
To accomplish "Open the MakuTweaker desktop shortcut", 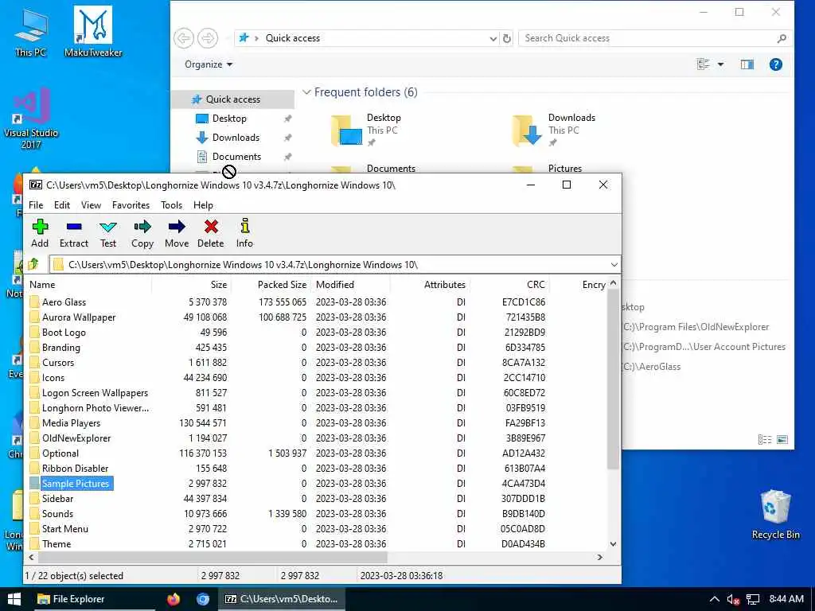I will [x=93, y=31].
